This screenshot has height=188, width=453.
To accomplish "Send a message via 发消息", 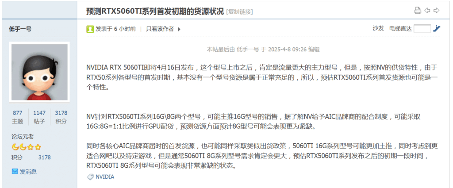I will (x=28, y=172).
